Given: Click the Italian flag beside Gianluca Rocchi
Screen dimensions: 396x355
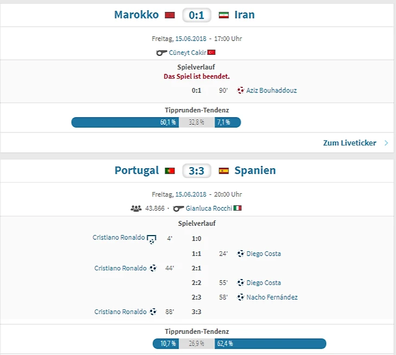Looking at the screenshot, I should click(x=238, y=208).
